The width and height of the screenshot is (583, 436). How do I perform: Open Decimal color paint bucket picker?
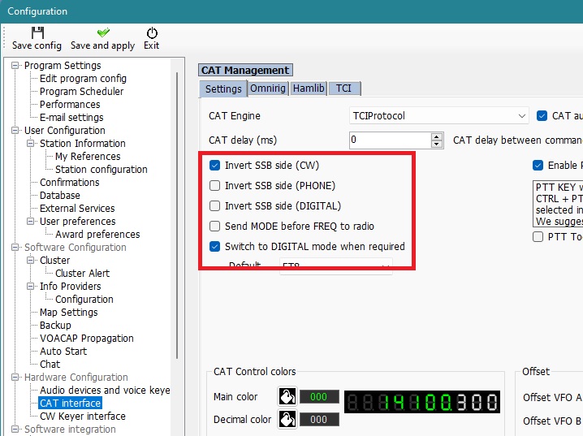pos(287,419)
